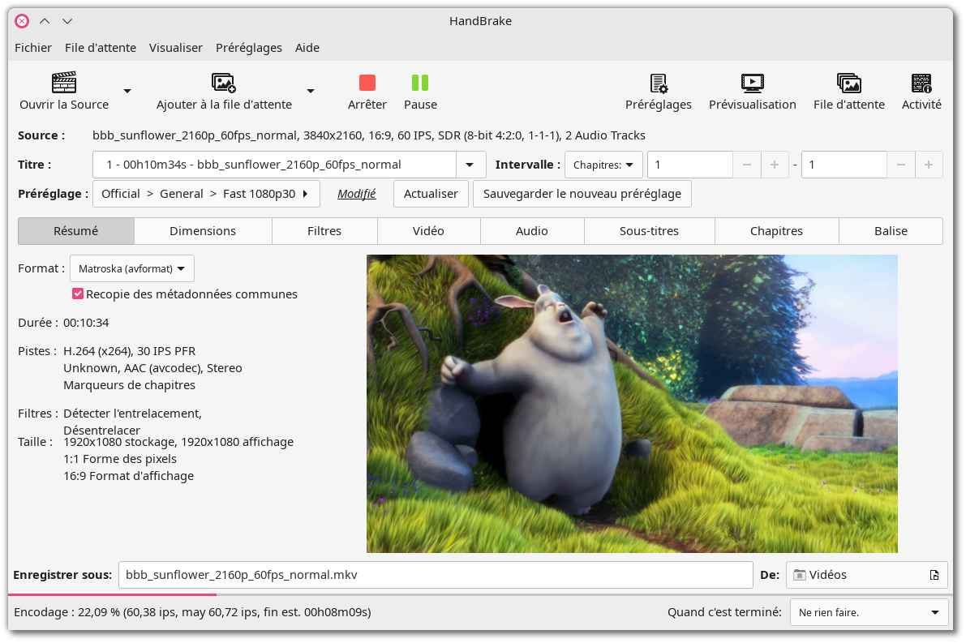Open the Visualiser menu
The width and height of the screenshot is (966, 643).
tap(175, 47)
